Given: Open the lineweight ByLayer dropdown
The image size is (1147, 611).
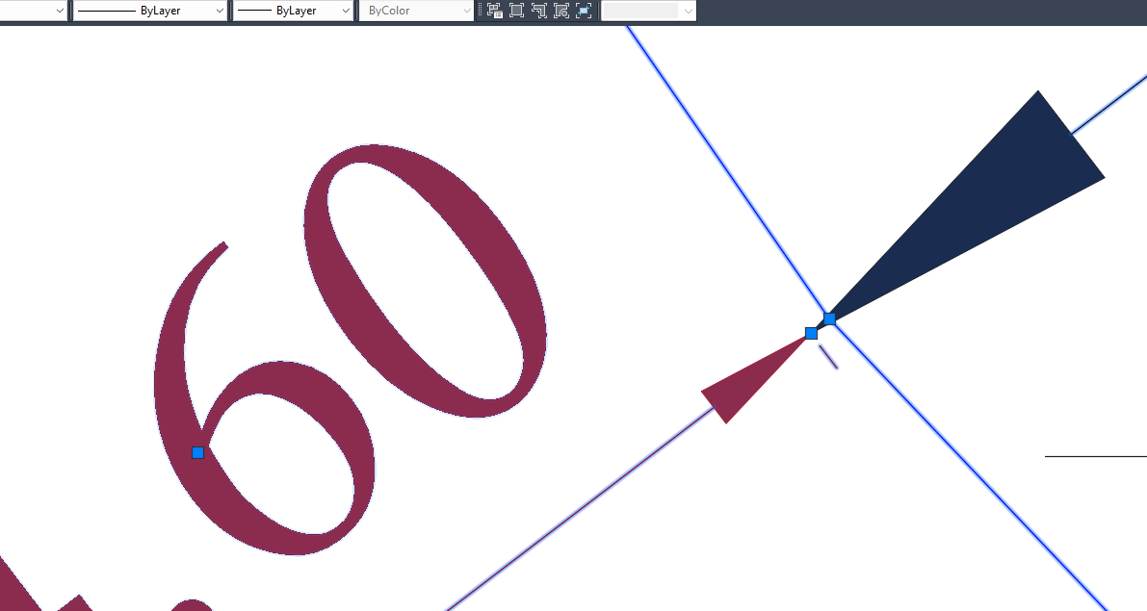Looking at the screenshot, I should coord(293,11).
